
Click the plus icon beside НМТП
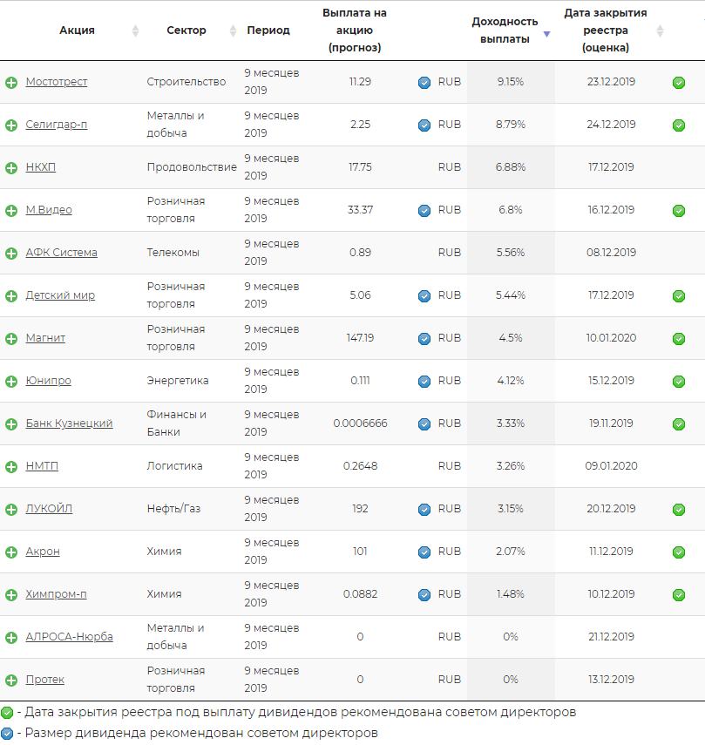tap(11, 467)
